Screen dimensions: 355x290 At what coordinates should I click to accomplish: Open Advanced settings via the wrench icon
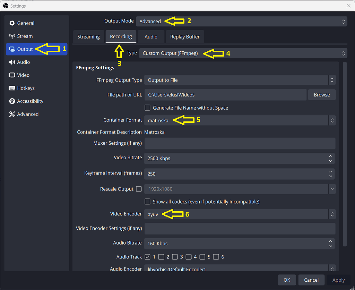pyautogui.click(x=12, y=114)
